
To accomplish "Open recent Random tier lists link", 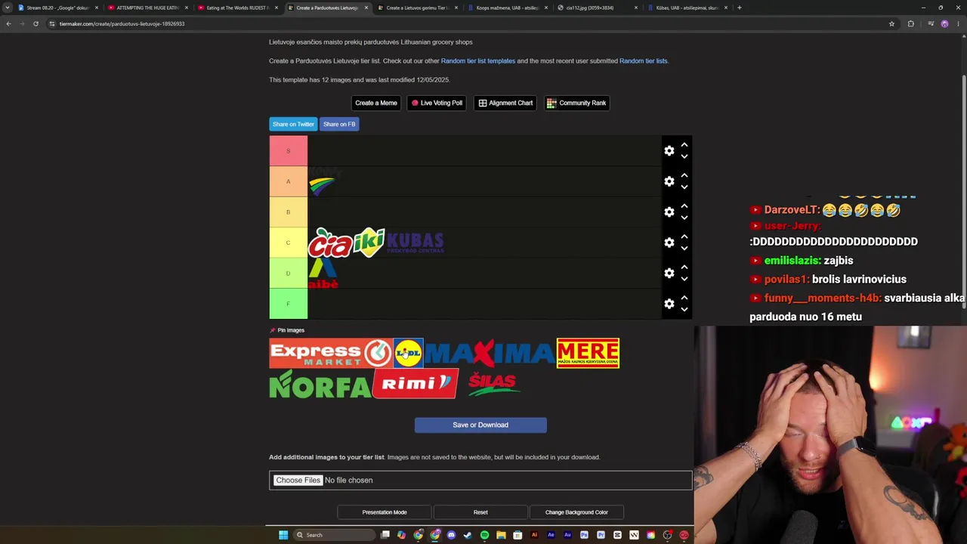I will 644,61.
